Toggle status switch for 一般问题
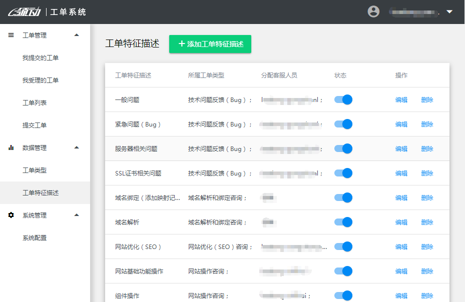465x302 pixels. click(x=343, y=99)
